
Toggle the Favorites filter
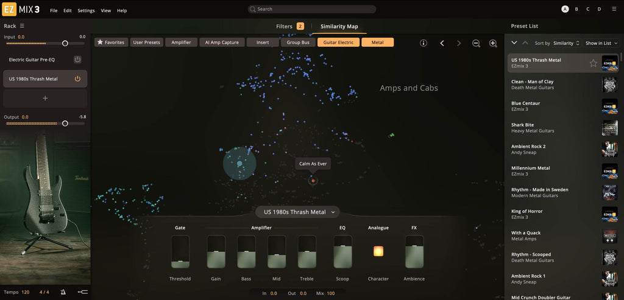111,43
